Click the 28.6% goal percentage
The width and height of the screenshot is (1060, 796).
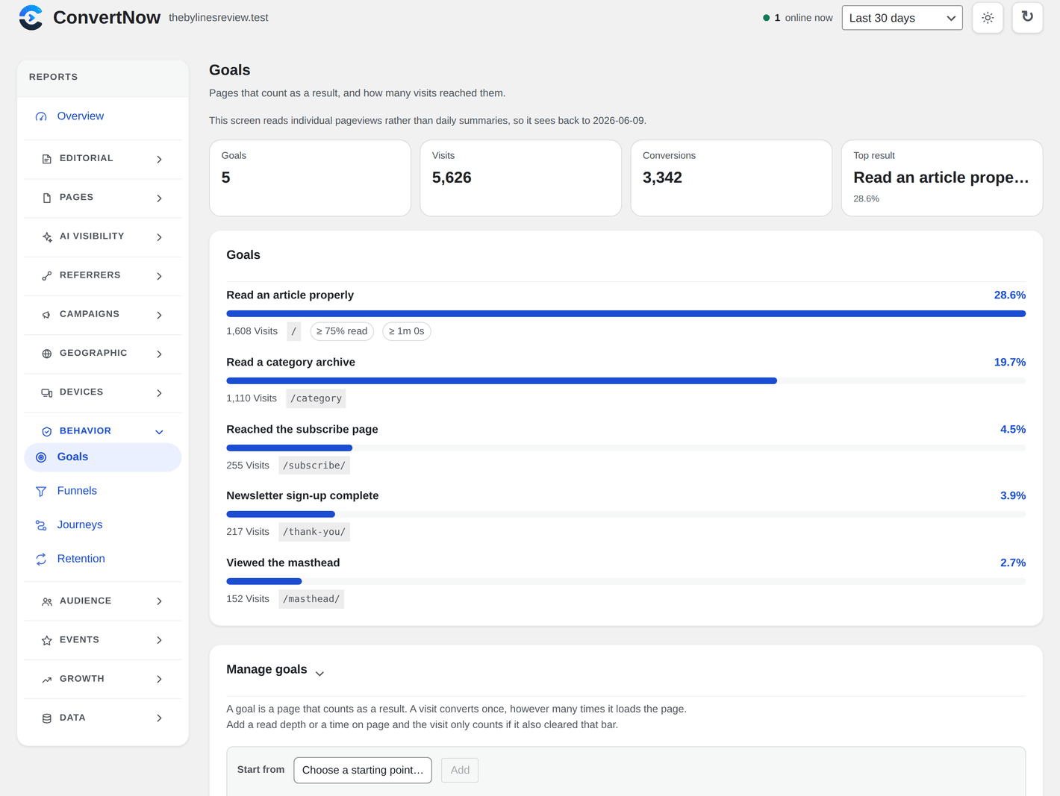[1010, 295]
